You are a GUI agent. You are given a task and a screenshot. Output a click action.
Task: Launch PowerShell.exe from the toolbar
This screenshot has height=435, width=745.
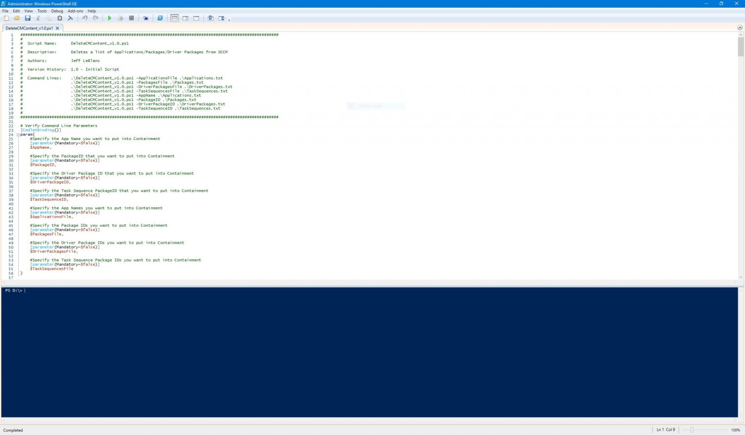point(160,18)
